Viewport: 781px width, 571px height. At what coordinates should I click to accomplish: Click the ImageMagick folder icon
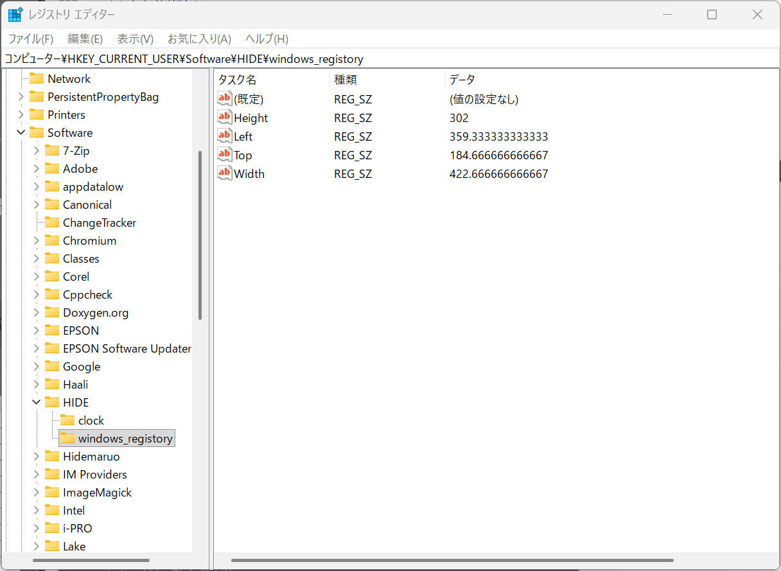coord(52,493)
